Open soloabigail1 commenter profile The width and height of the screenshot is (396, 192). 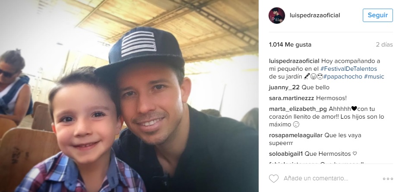coord(286,154)
